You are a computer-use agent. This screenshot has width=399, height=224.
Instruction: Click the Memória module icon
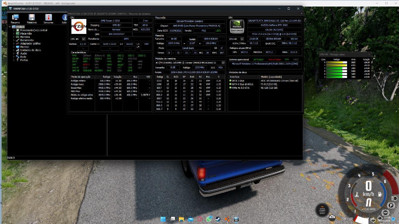tap(18, 37)
